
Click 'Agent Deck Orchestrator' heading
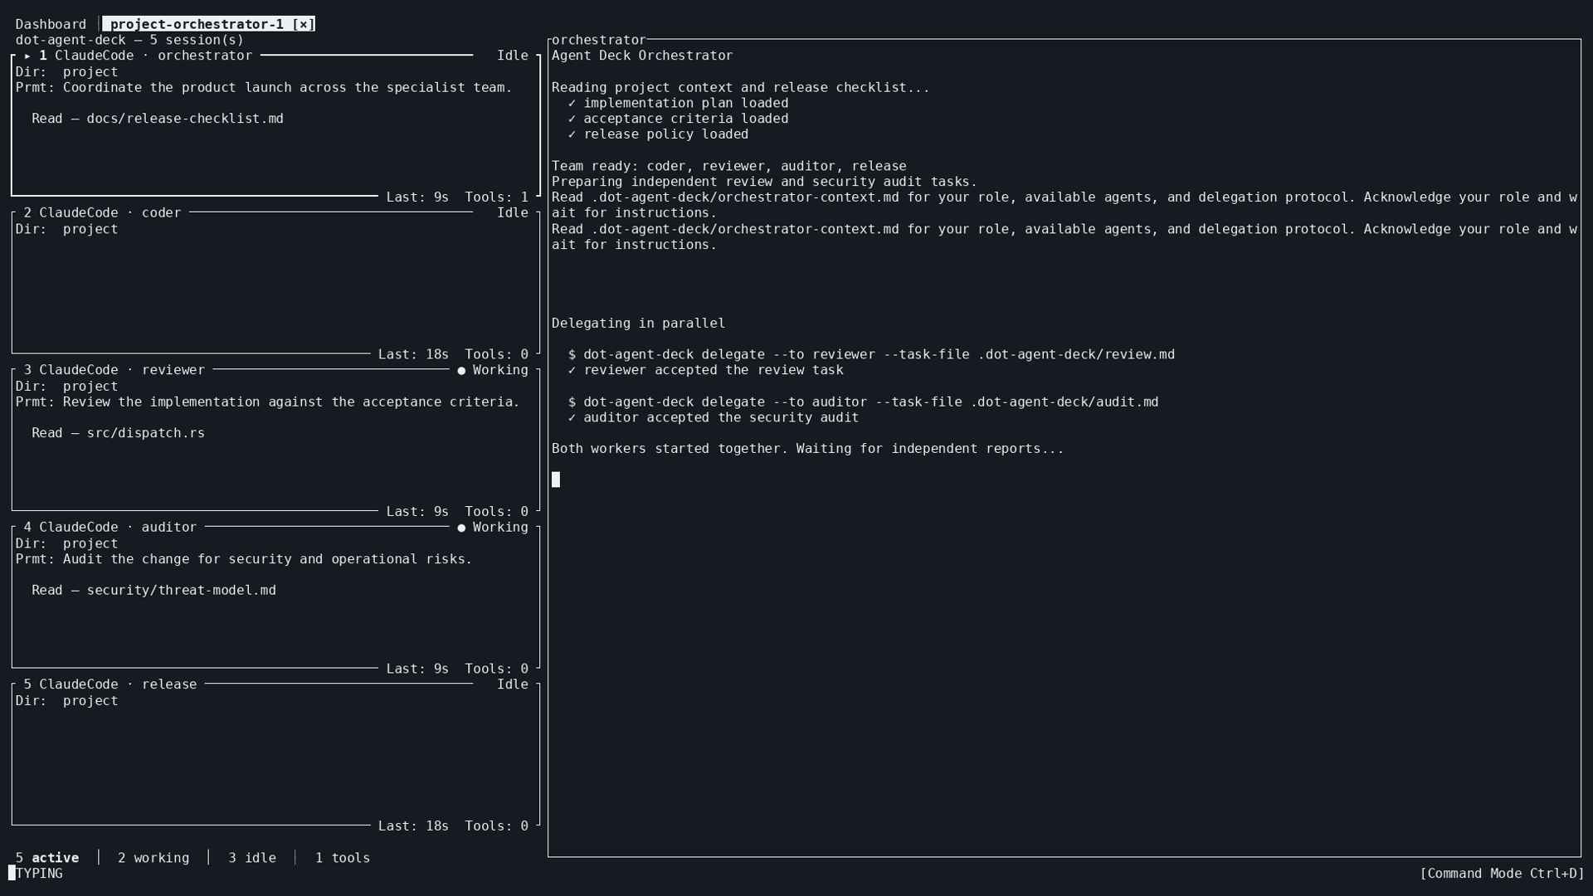click(x=642, y=56)
